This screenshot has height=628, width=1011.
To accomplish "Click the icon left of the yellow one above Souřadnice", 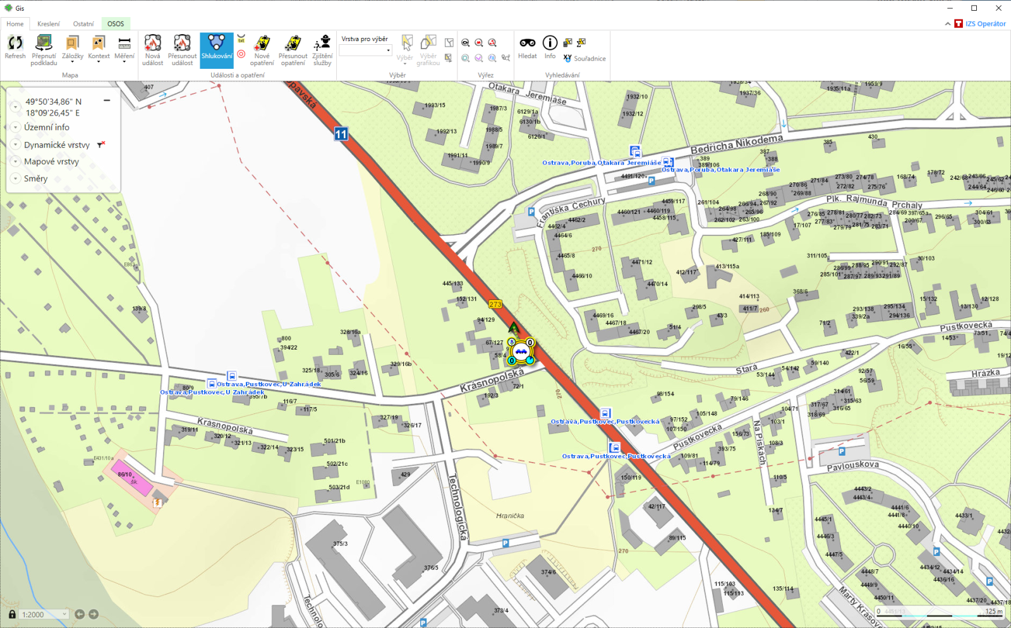I will pyautogui.click(x=567, y=43).
